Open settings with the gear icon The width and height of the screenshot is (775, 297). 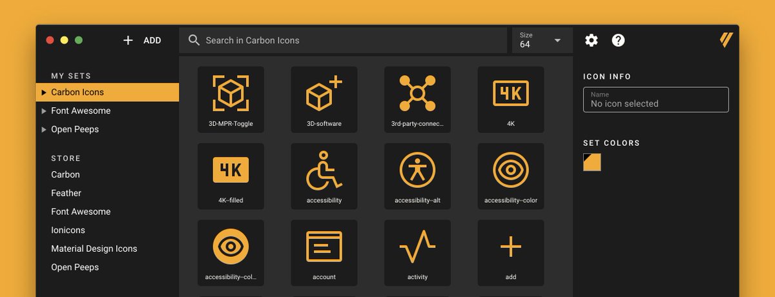point(592,40)
